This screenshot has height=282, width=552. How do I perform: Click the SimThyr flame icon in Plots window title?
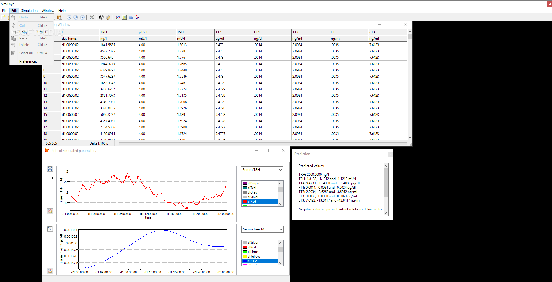47,150
